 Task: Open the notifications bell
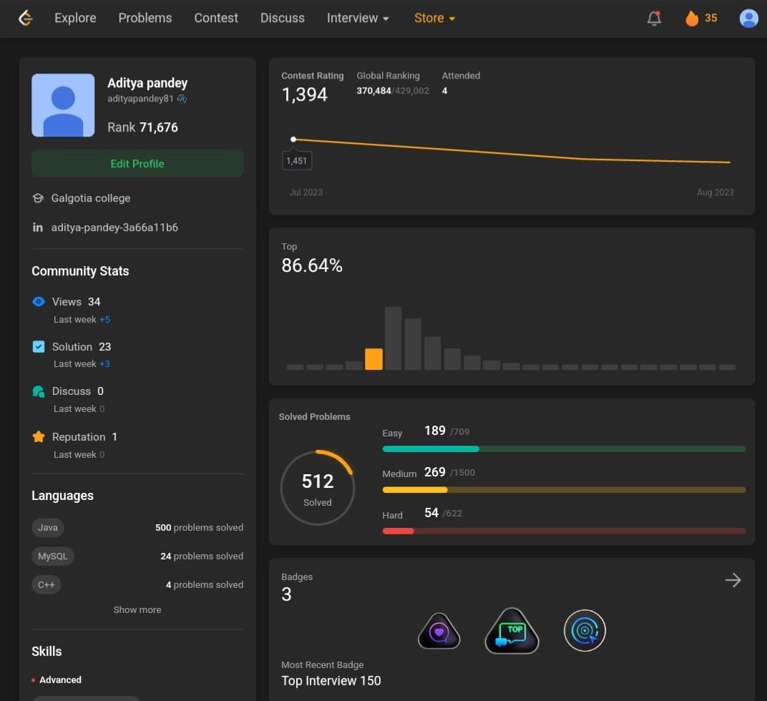coord(654,19)
